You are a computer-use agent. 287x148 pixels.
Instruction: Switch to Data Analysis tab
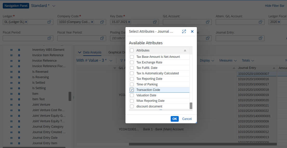[x=92, y=52]
